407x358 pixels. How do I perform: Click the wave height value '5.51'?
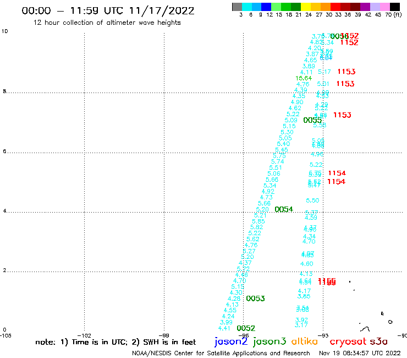[x=276, y=167]
